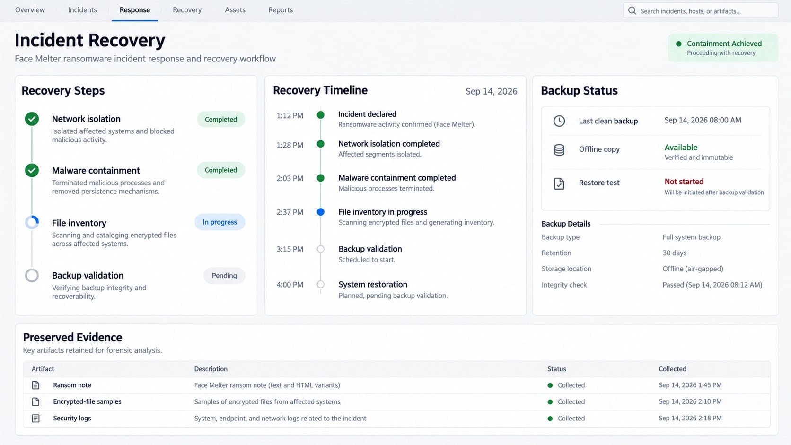This screenshot has height=445, width=791.
Task: Click the Encrypted-file samples artifact name
Action: click(87, 401)
